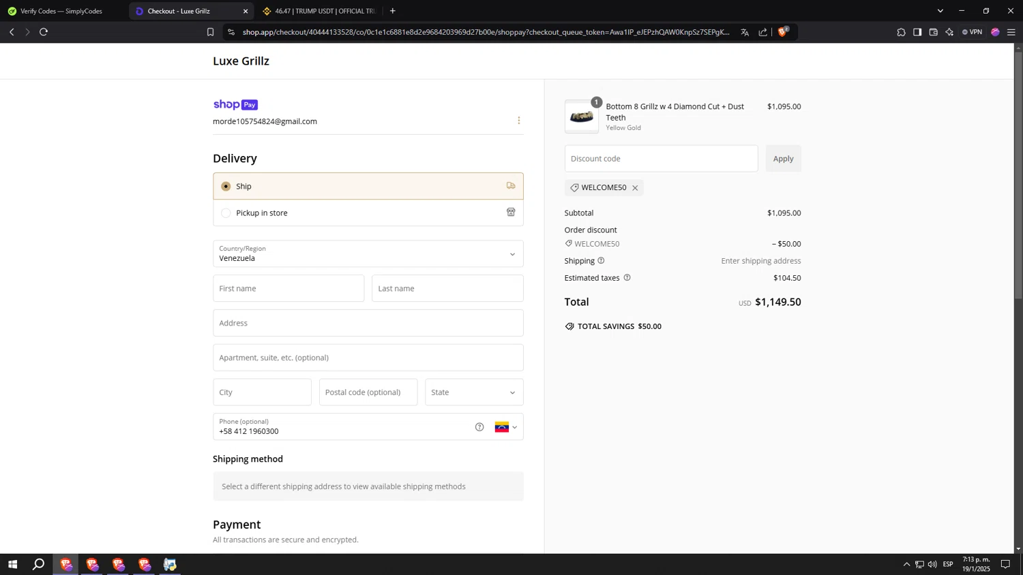This screenshot has height=575, width=1023.
Task: Click the share page icon
Action: click(762, 32)
